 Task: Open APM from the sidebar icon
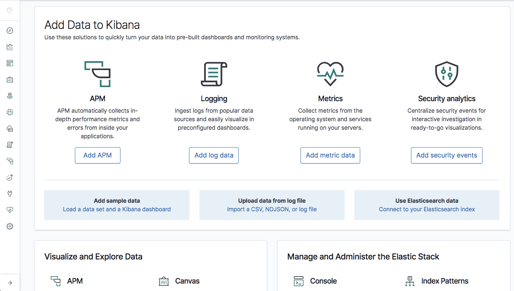10,161
